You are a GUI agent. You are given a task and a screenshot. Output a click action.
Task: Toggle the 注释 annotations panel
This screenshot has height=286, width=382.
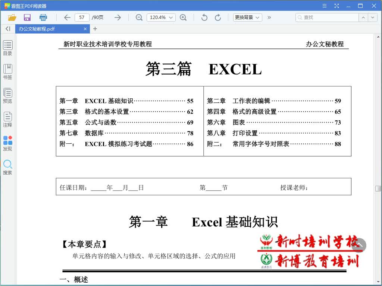7,119
